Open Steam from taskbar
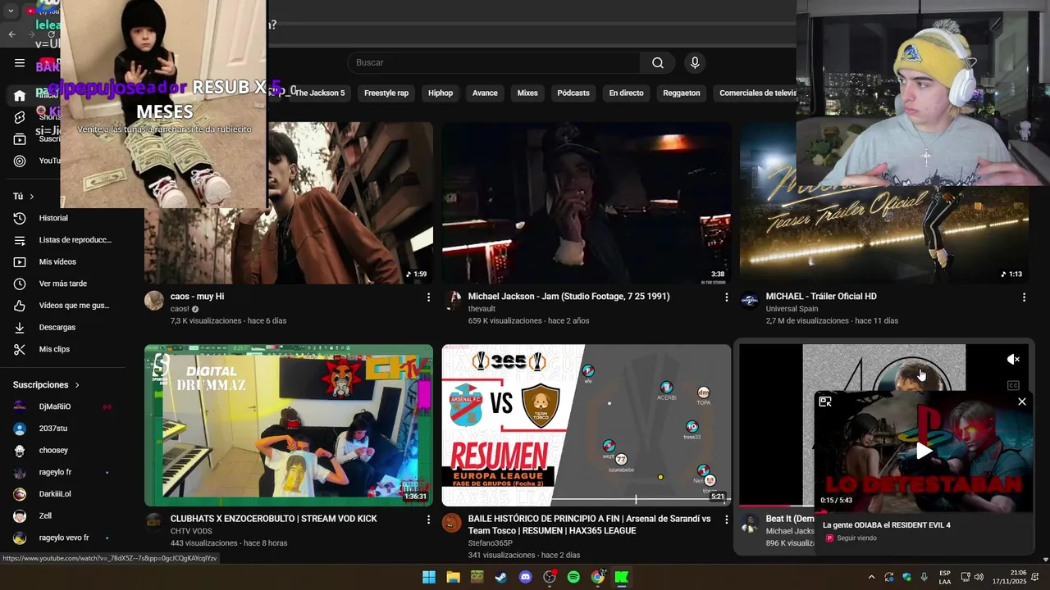The image size is (1050, 590). click(x=501, y=577)
